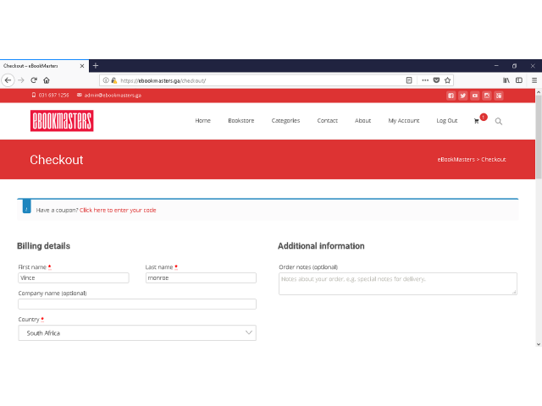Open the YouTube social icon

[475, 96]
